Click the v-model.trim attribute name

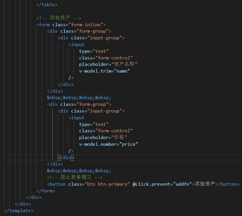pyautogui.click(x=95, y=71)
